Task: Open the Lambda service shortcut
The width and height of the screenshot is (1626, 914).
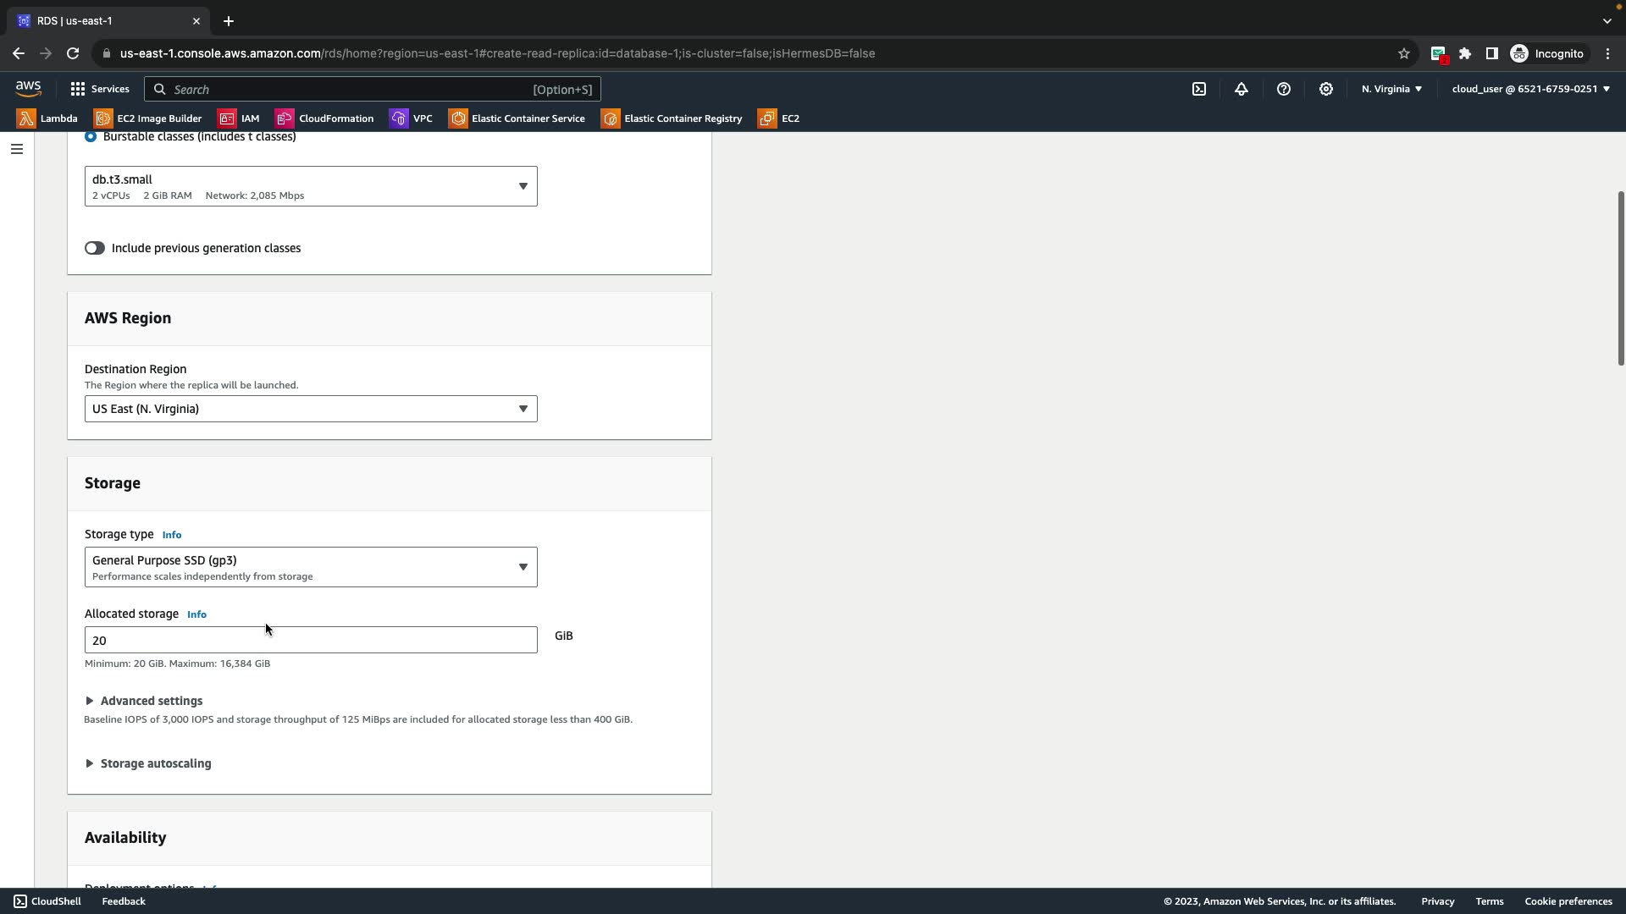Action: tap(47, 118)
